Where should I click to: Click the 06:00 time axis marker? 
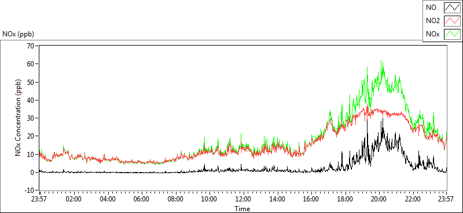point(141,199)
